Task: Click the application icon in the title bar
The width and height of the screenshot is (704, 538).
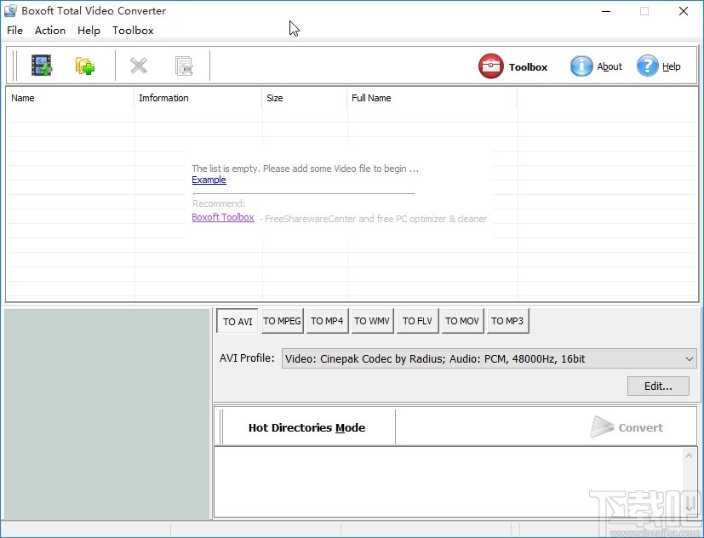Action: [x=10, y=10]
